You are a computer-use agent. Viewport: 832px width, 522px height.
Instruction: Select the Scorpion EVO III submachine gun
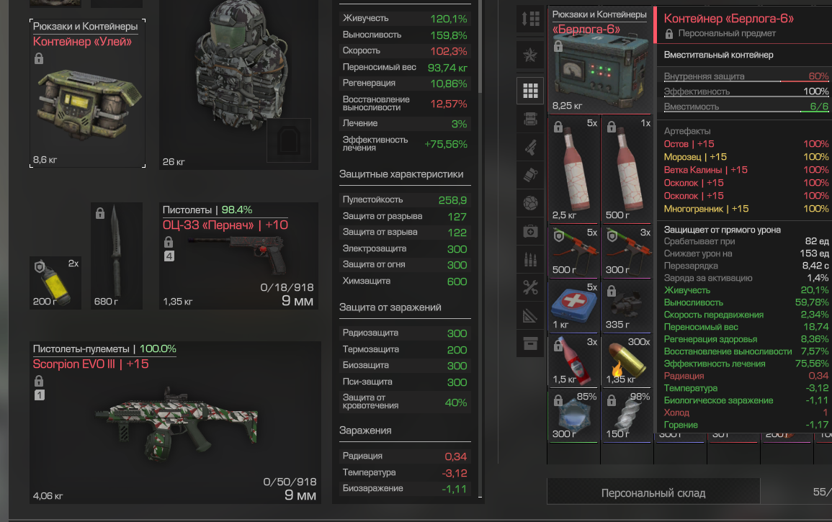tap(175, 422)
